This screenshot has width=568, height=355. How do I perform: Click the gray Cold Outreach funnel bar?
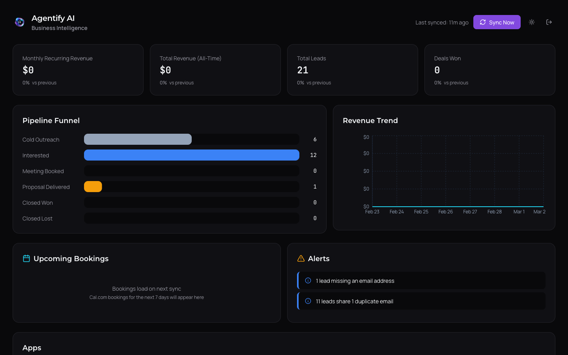[x=137, y=139]
